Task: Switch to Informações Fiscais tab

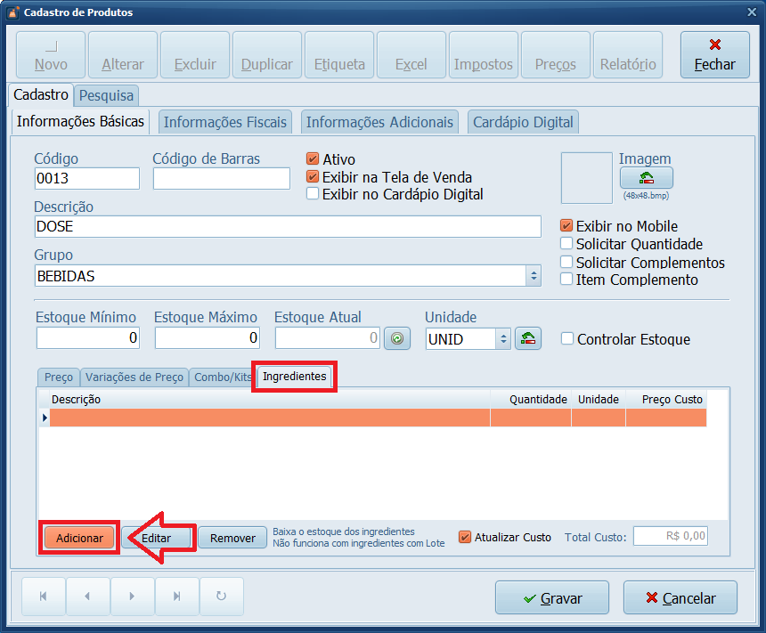Action: coord(225,122)
